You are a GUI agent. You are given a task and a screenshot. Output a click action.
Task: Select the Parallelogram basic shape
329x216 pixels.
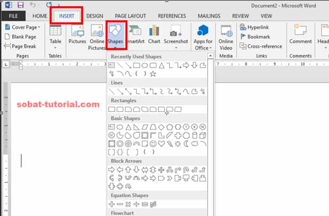coord(145,127)
